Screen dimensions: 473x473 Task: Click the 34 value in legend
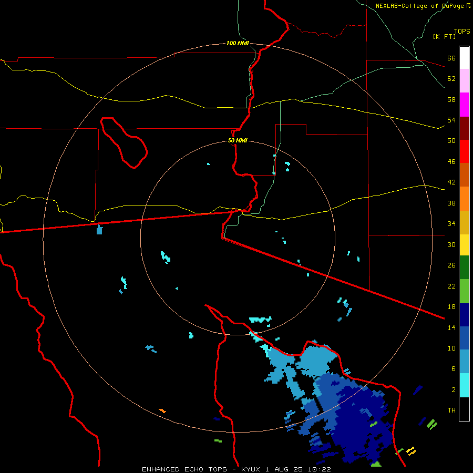click(x=451, y=223)
